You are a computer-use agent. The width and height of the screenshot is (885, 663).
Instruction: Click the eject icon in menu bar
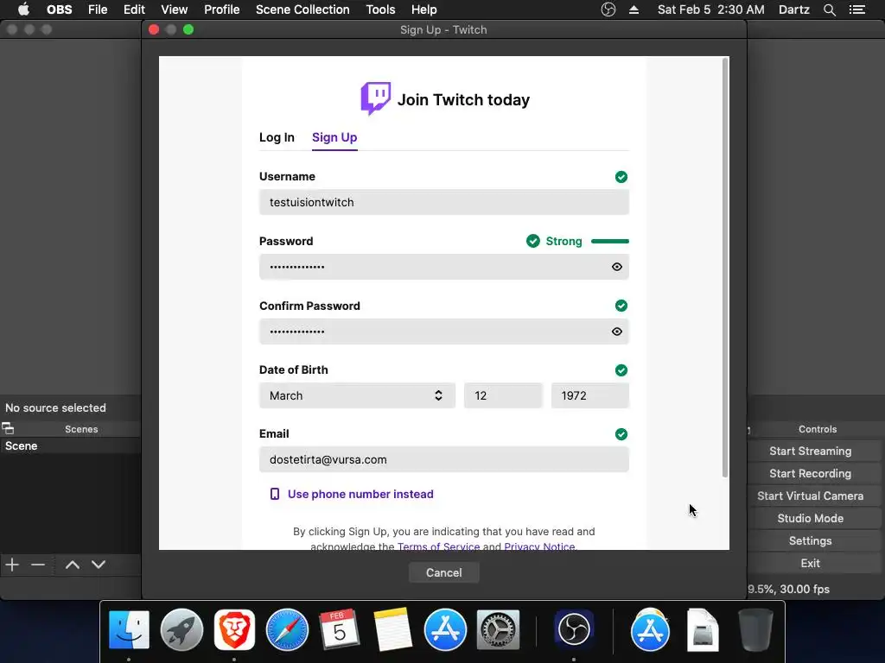pyautogui.click(x=634, y=9)
